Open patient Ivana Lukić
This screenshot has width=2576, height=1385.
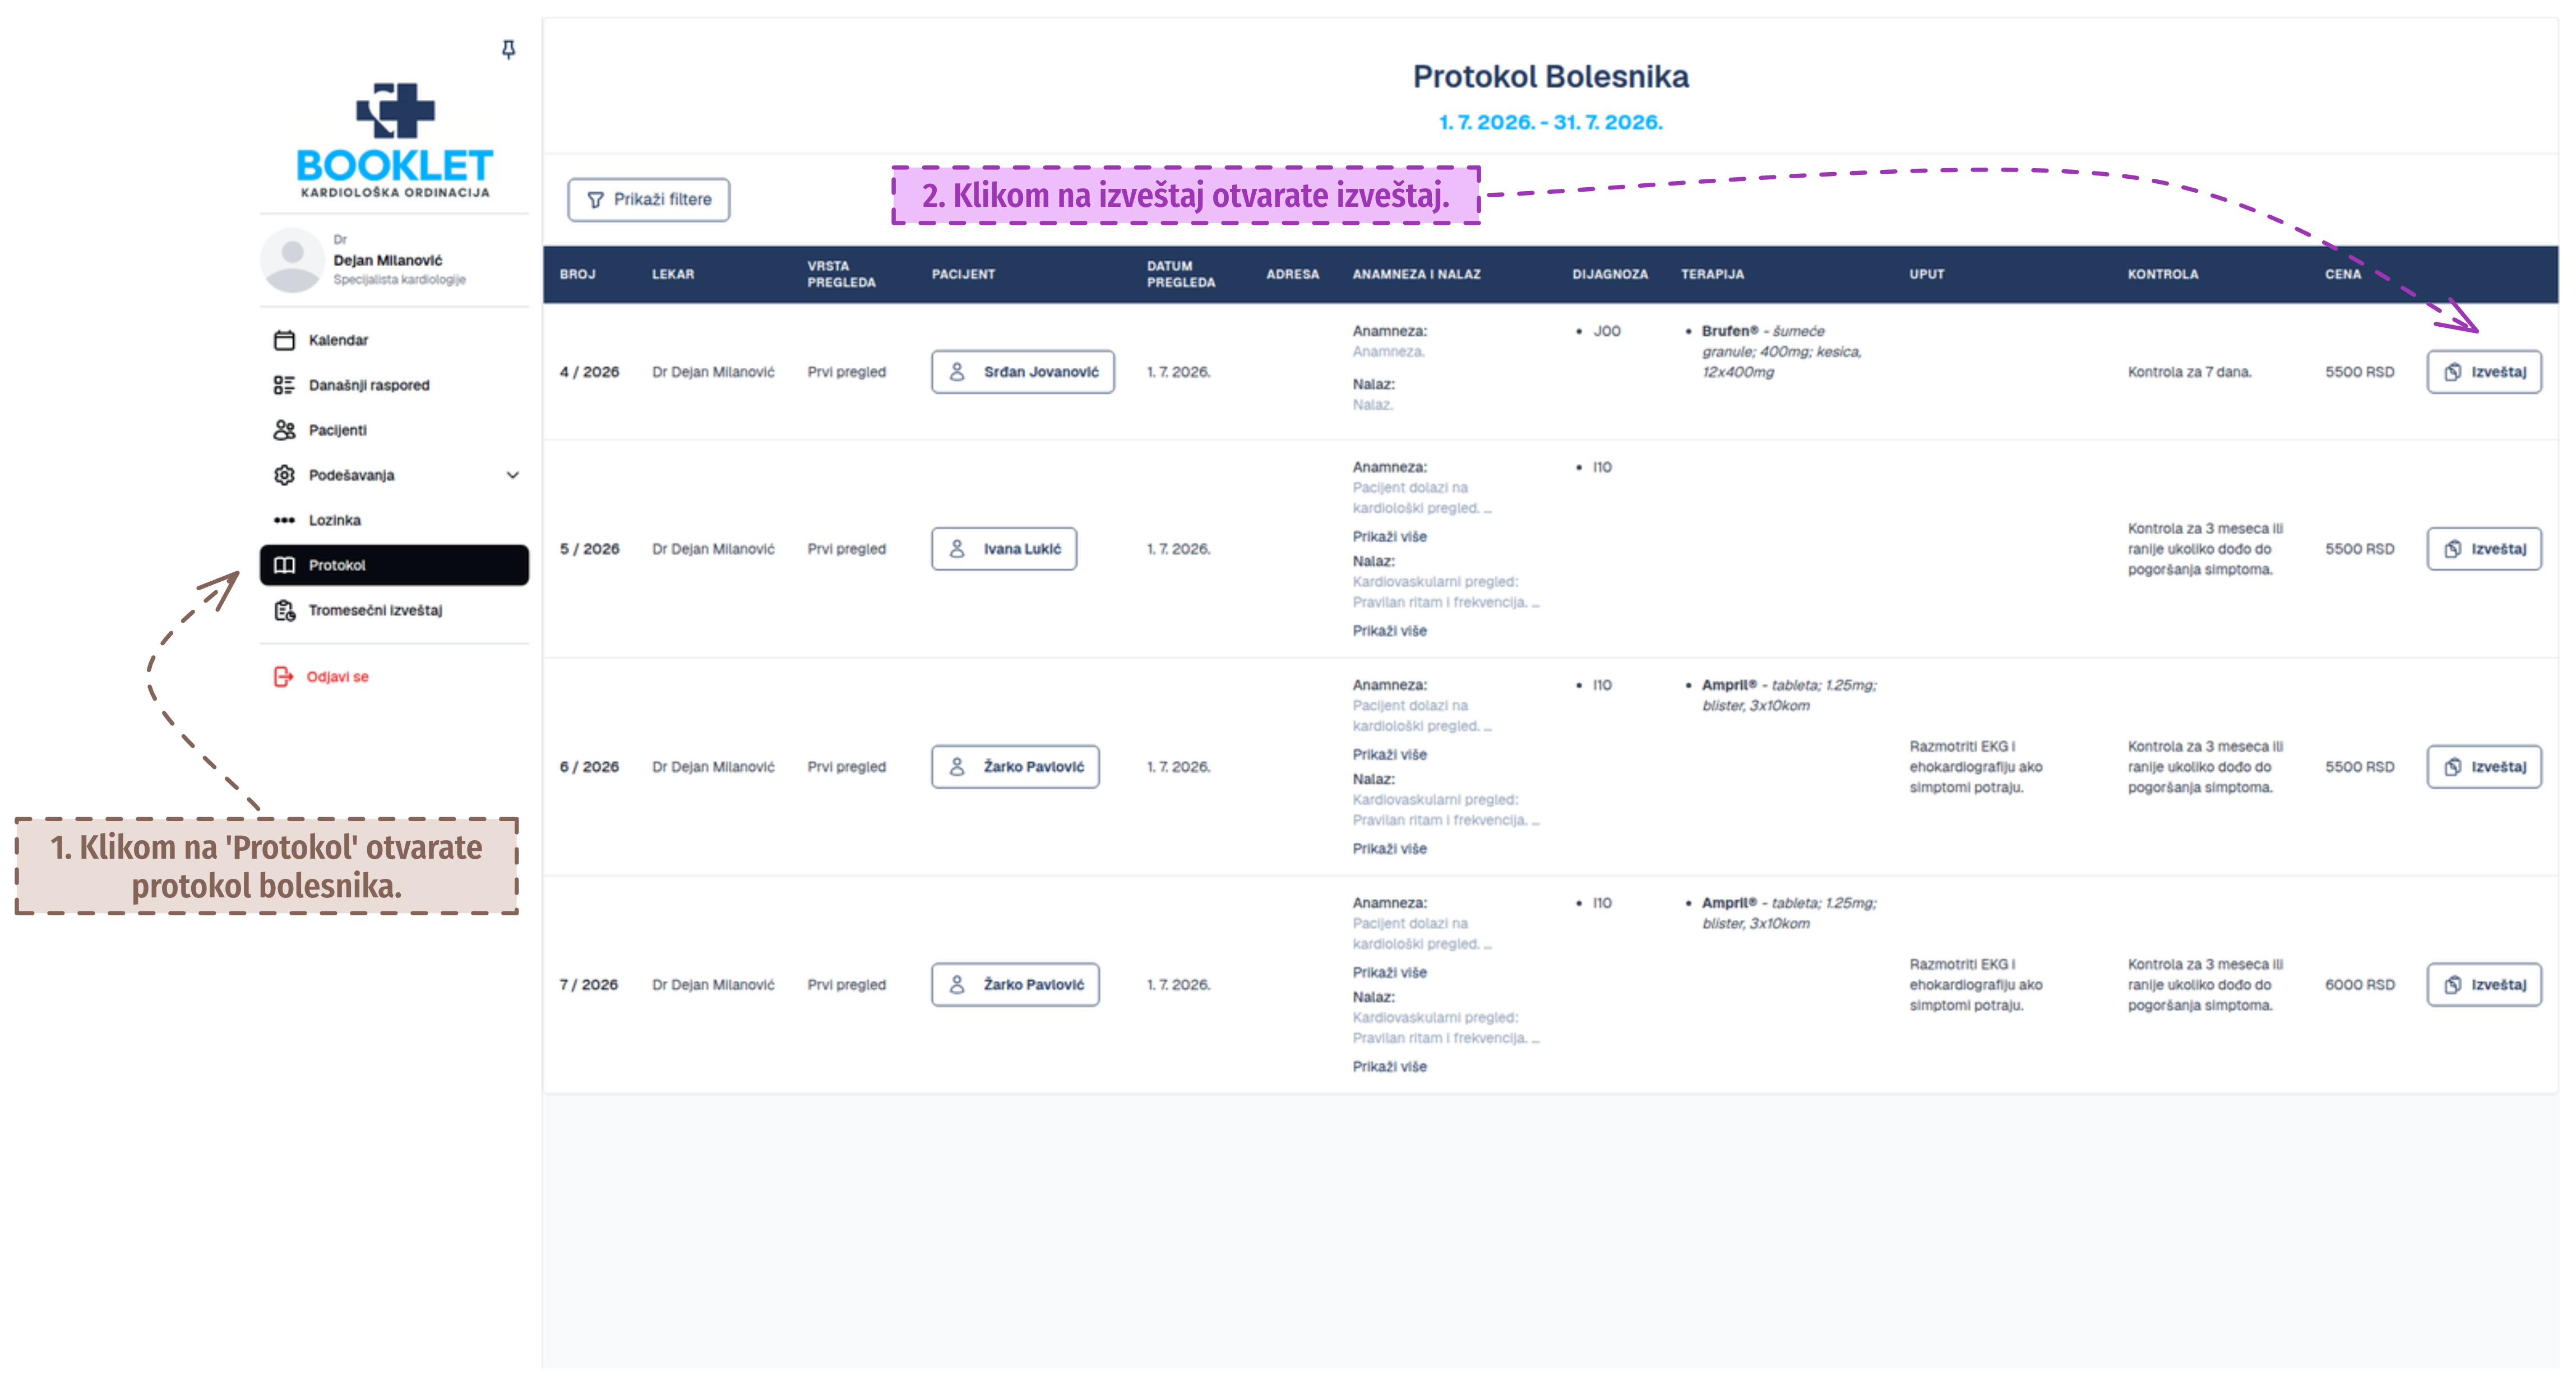coord(1004,549)
